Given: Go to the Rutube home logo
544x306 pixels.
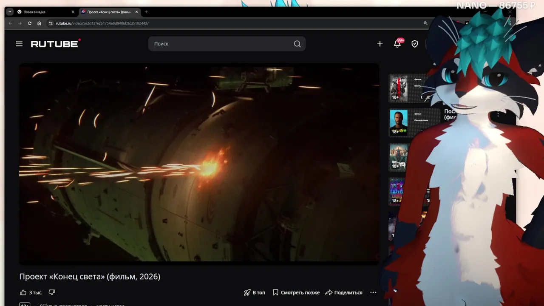Looking at the screenshot, I should tap(56, 43).
